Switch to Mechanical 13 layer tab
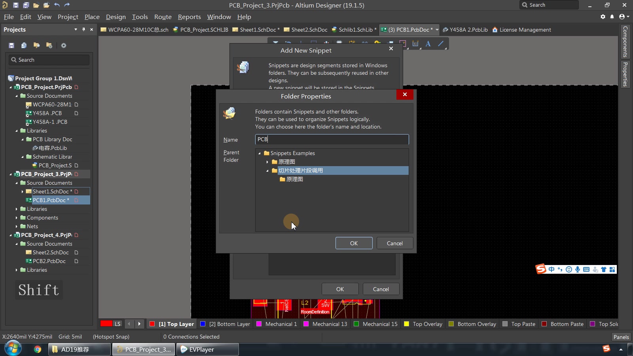This screenshot has height=356, width=633. (325, 324)
